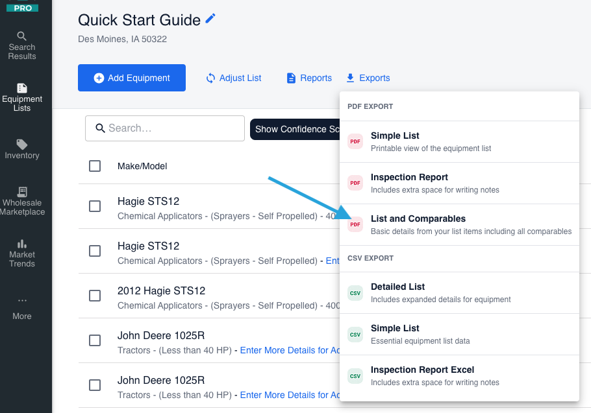Click the Reports document icon
The image size is (591, 413).
[x=291, y=78]
